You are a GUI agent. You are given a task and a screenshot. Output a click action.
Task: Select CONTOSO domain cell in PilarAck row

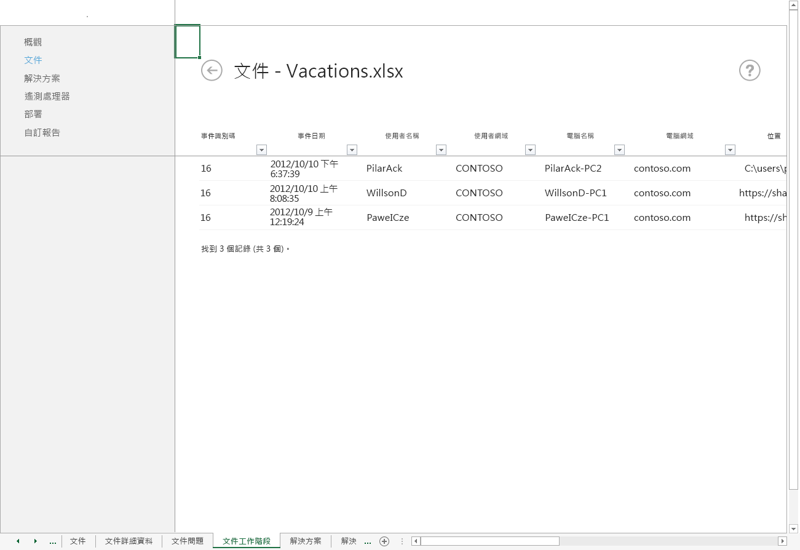click(x=479, y=169)
